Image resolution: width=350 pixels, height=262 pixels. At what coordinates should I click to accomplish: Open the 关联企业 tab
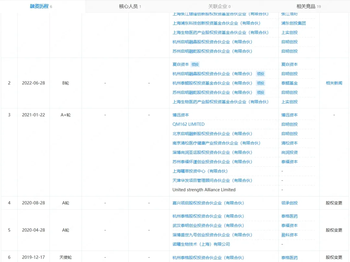pyautogui.click(x=217, y=6)
